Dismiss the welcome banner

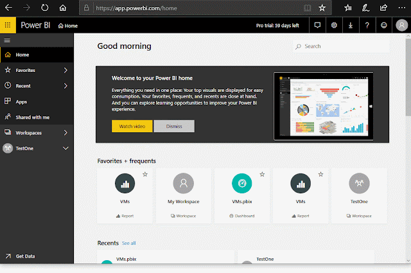click(174, 126)
